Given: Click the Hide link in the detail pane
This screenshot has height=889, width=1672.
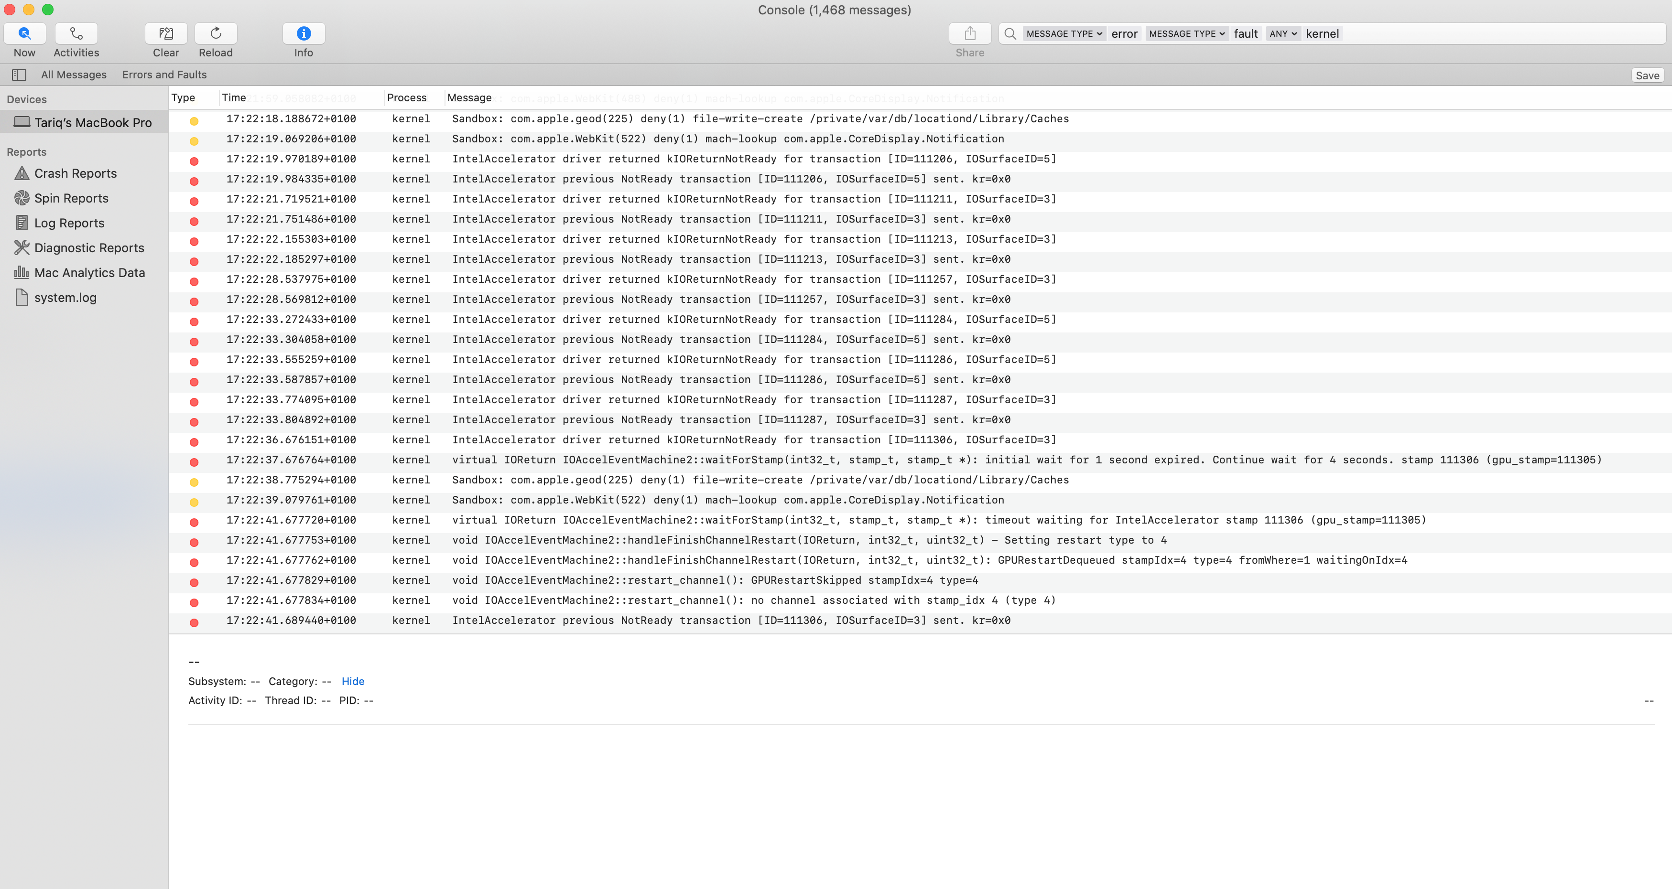Looking at the screenshot, I should (x=352, y=681).
